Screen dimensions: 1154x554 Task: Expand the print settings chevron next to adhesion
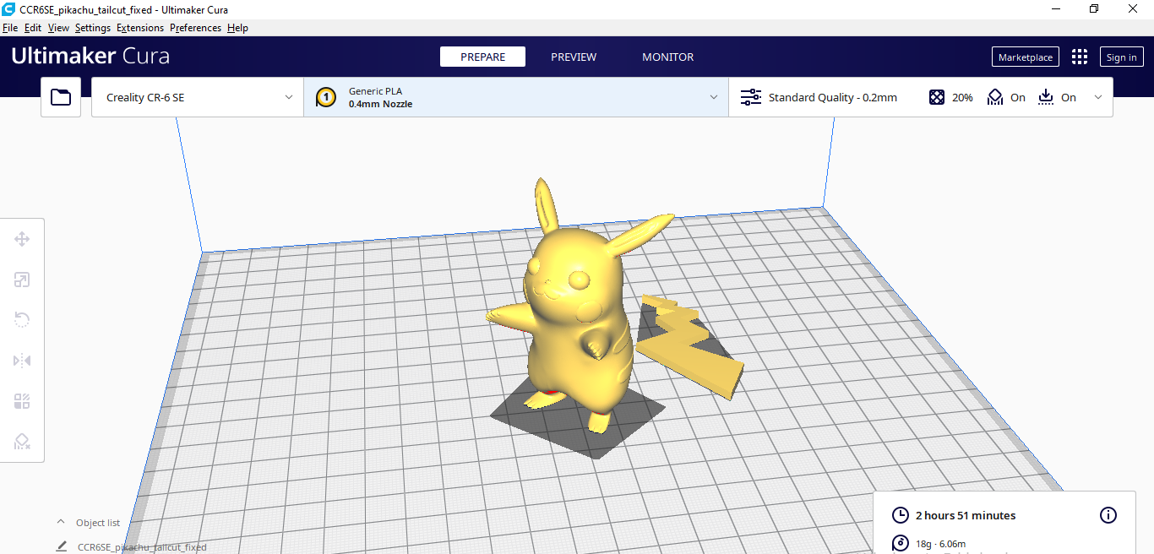(1098, 97)
